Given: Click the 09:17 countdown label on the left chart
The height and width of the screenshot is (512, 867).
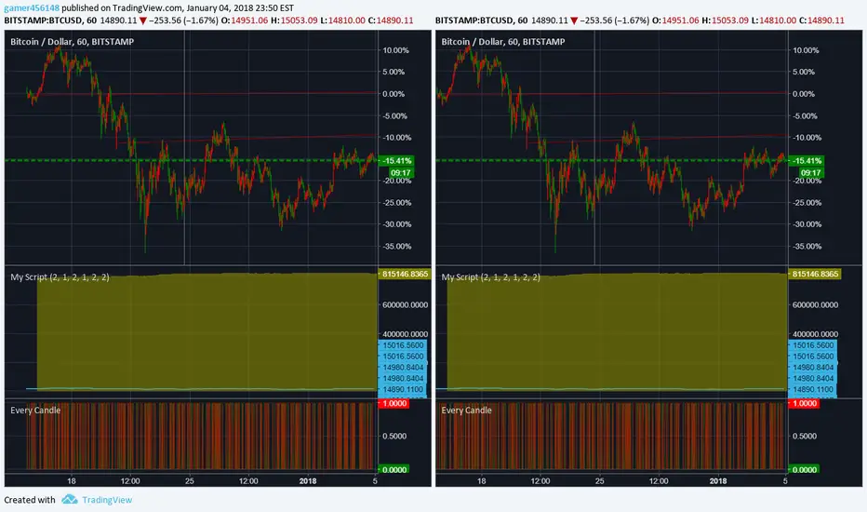Looking at the screenshot, I should pos(401,173).
